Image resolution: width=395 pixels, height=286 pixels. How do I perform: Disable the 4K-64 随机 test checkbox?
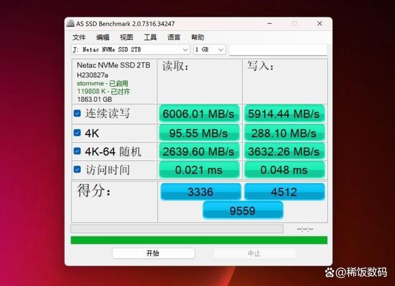[x=77, y=151]
